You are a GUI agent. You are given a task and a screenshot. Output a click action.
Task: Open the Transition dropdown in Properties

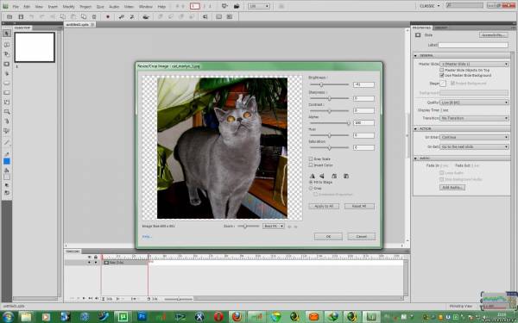tap(474, 118)
